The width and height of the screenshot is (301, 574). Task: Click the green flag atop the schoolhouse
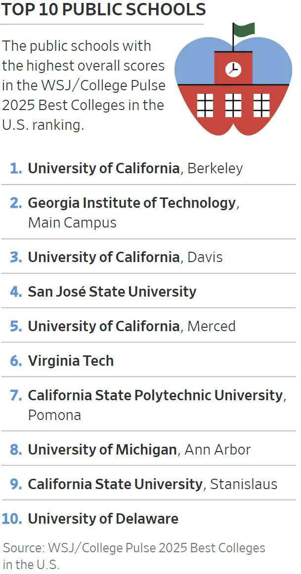(x=244, y=30)
